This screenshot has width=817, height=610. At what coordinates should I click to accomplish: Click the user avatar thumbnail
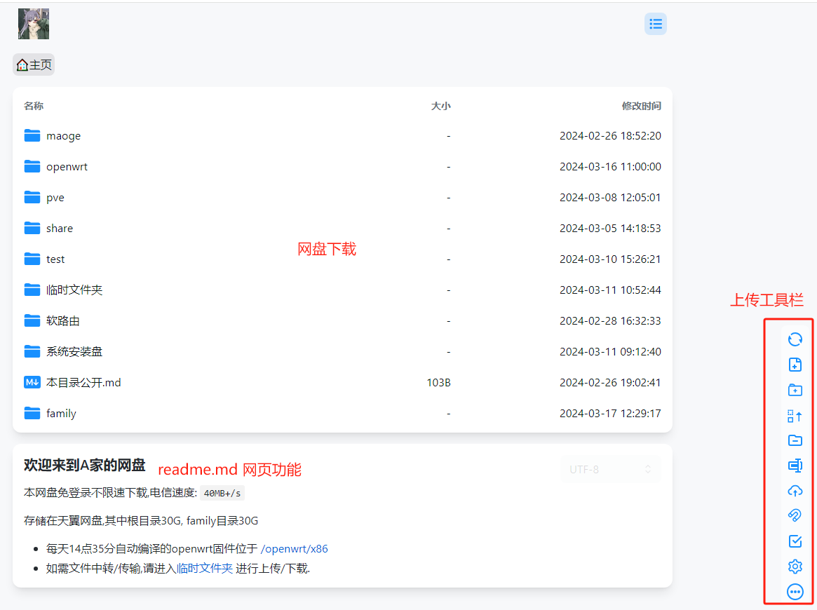[33, 23]
